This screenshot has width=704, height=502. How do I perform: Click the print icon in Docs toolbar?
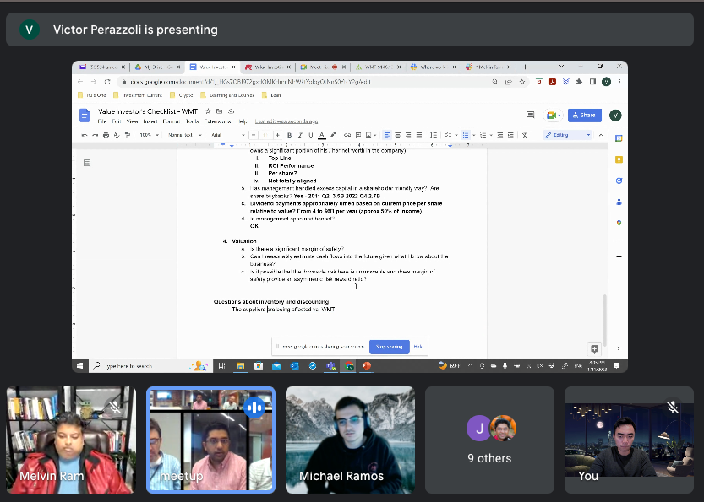[x=106, y=135]
